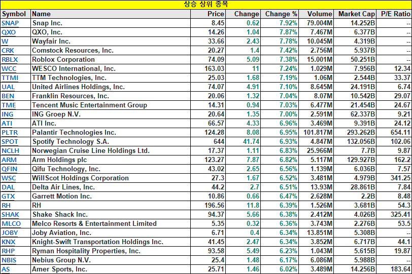
Task: Click Palantir's volume 101.817M
Action: click(316, 132)
